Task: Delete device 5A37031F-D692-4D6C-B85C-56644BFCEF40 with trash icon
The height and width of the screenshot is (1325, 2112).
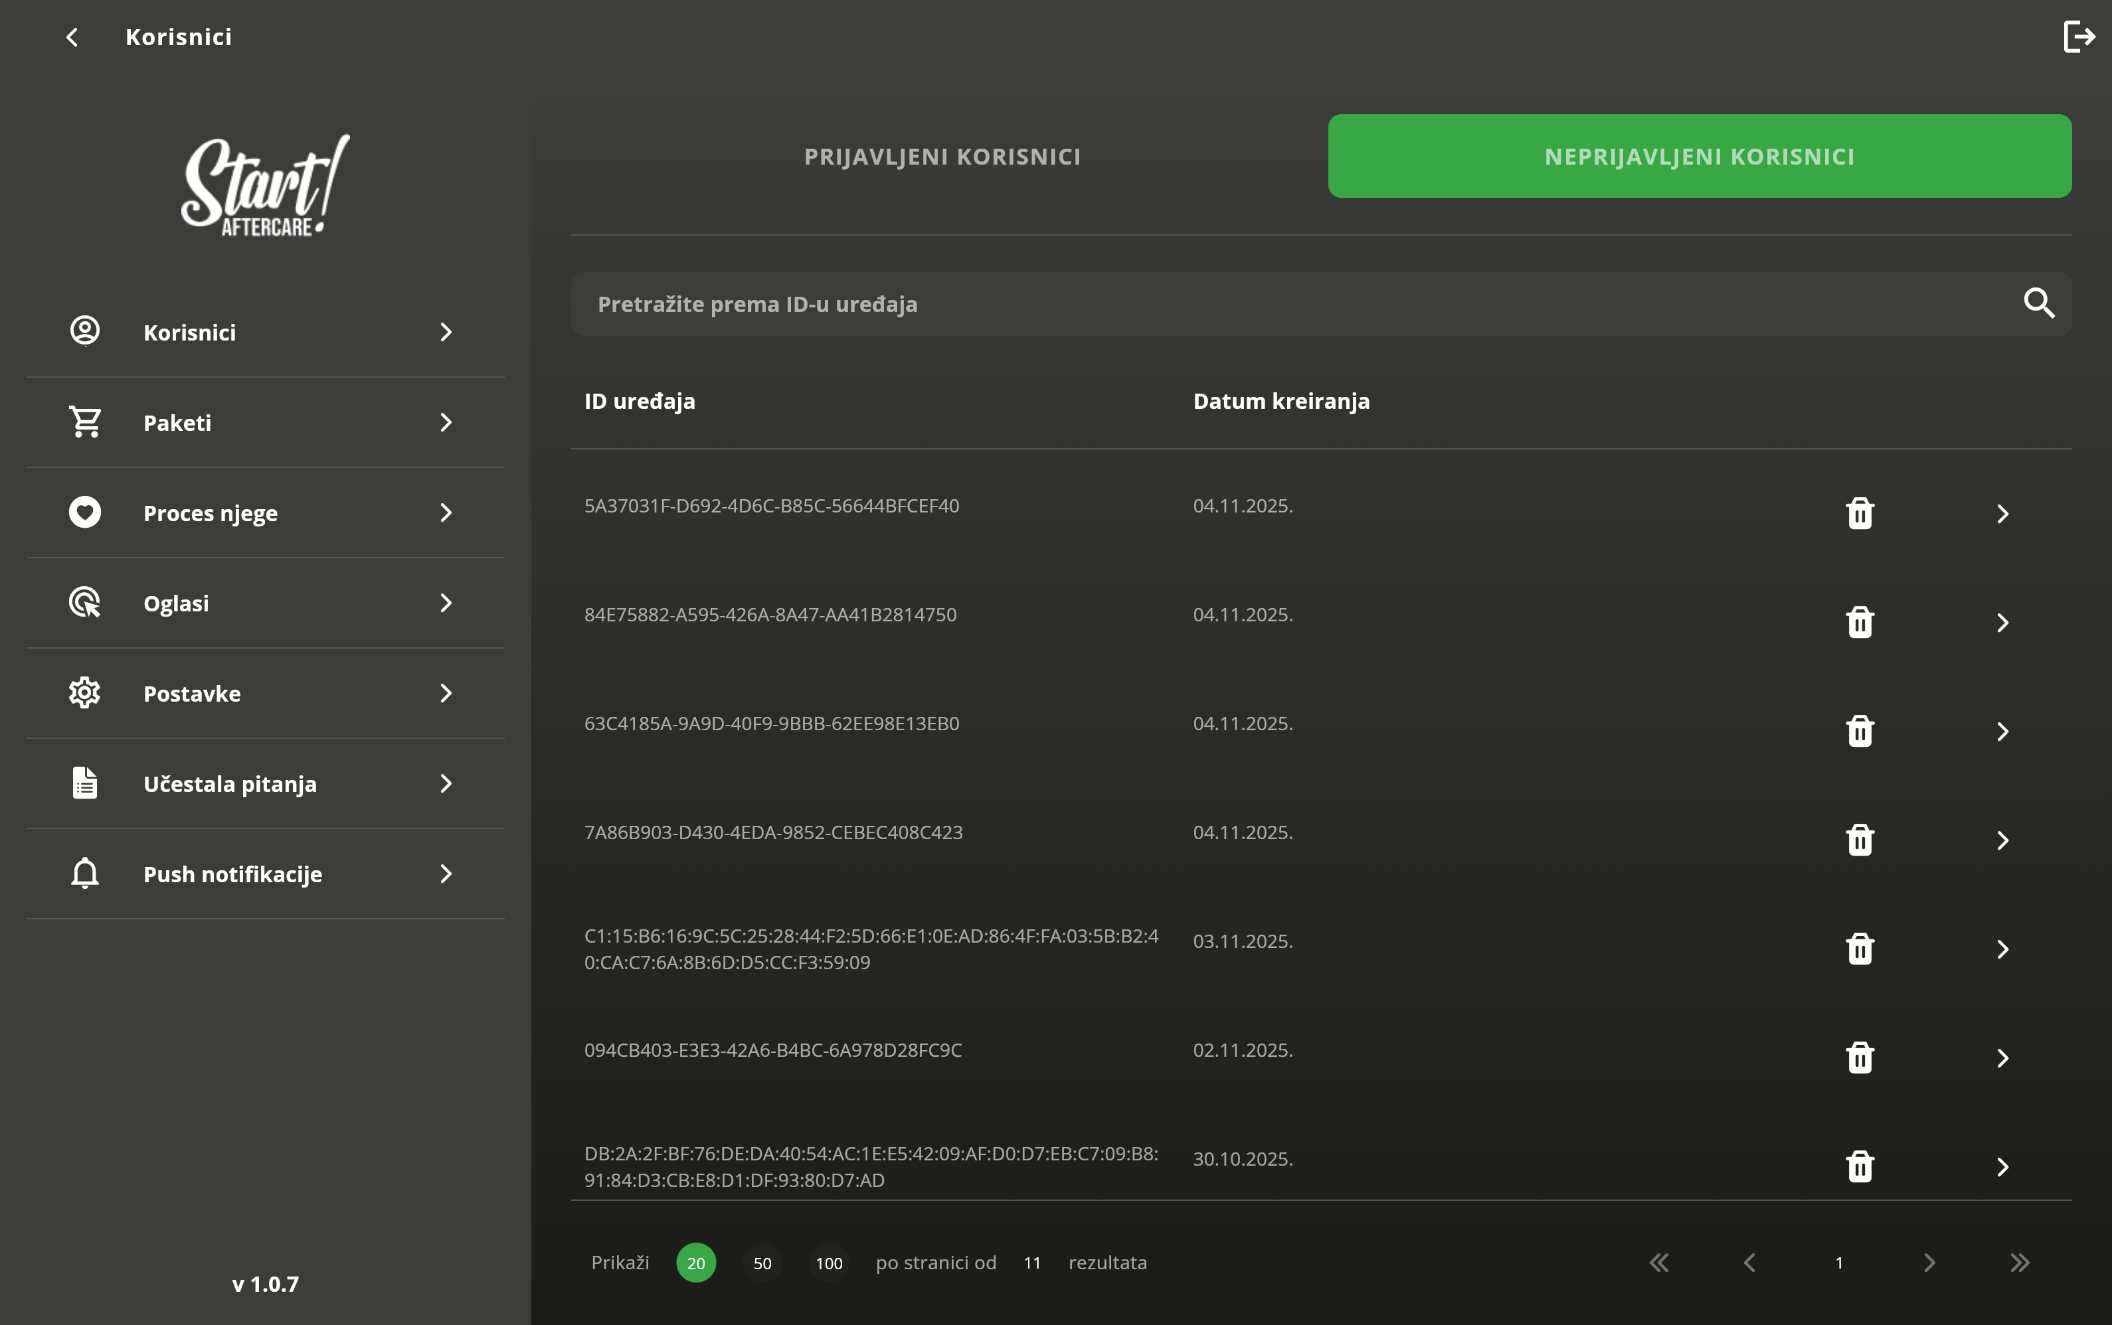Action: (1859, 514)
